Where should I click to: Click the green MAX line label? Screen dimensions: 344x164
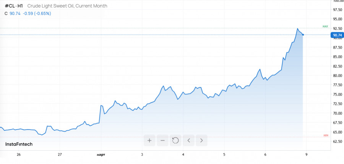coord(325,26)
